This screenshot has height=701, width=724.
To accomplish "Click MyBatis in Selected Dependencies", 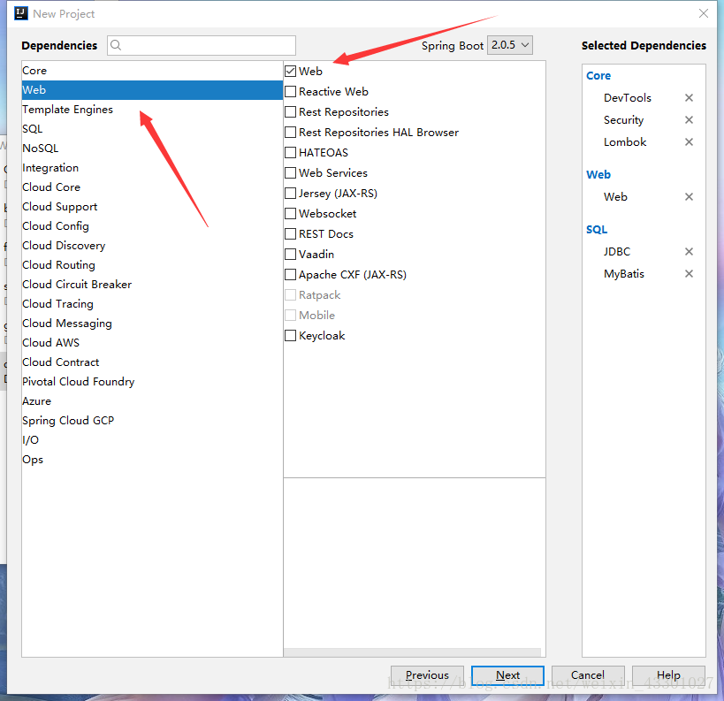I will 624,274.
